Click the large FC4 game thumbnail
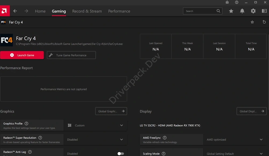The width and height of the screenshot is (269, 156). pyautogui.click(x=6, y=40)
